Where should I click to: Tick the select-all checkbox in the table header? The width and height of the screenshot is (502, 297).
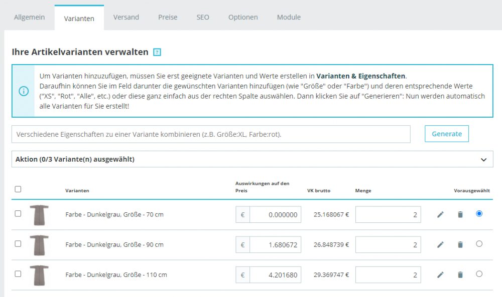18,189
